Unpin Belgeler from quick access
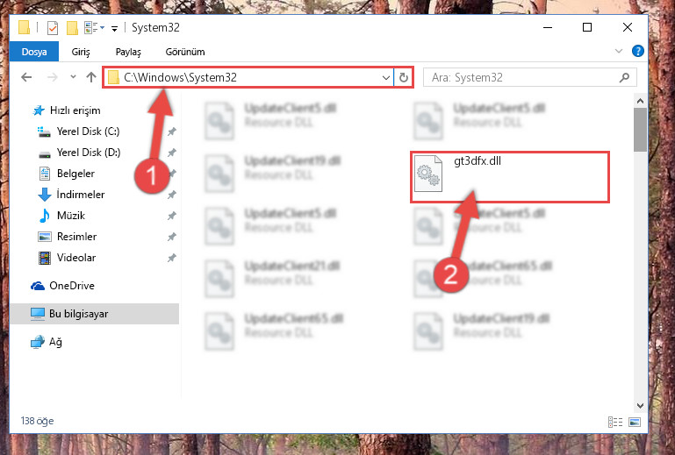 (x=172, y=174)
